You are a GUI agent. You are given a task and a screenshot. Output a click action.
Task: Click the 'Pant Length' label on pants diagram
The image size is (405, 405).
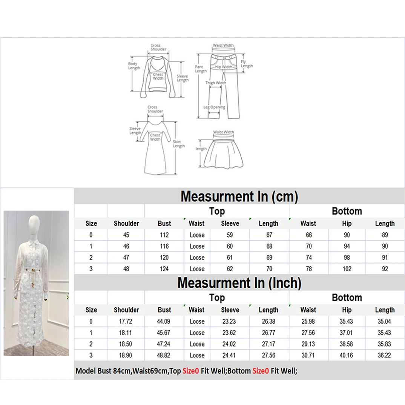click(x=201, y=69)
